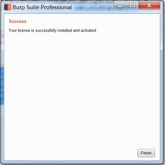Click the word "successfully" in the message
The width and height of the screenshot is (165, 165).
tap(46, 31)
